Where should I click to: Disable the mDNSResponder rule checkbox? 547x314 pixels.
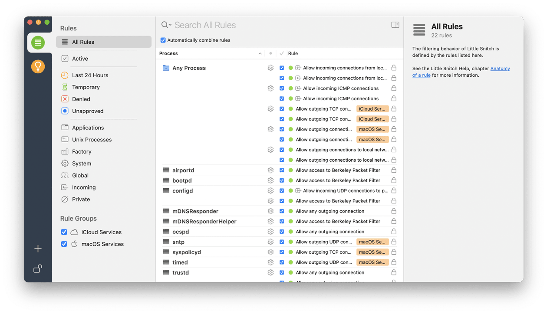click(282, 211)
